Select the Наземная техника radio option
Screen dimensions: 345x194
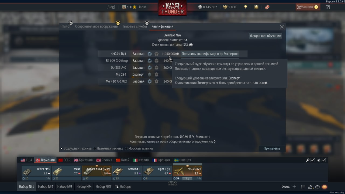(108, 148)
